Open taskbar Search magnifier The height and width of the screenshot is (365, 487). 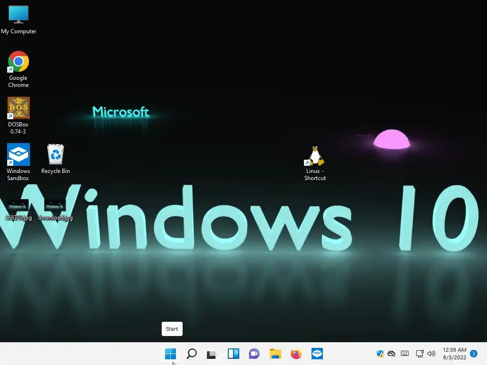192,354
